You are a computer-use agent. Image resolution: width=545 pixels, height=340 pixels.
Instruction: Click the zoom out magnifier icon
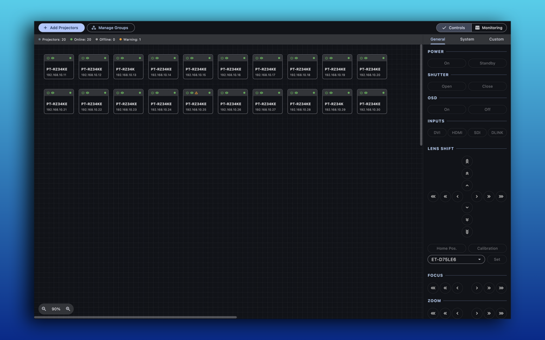pos(44,309)
